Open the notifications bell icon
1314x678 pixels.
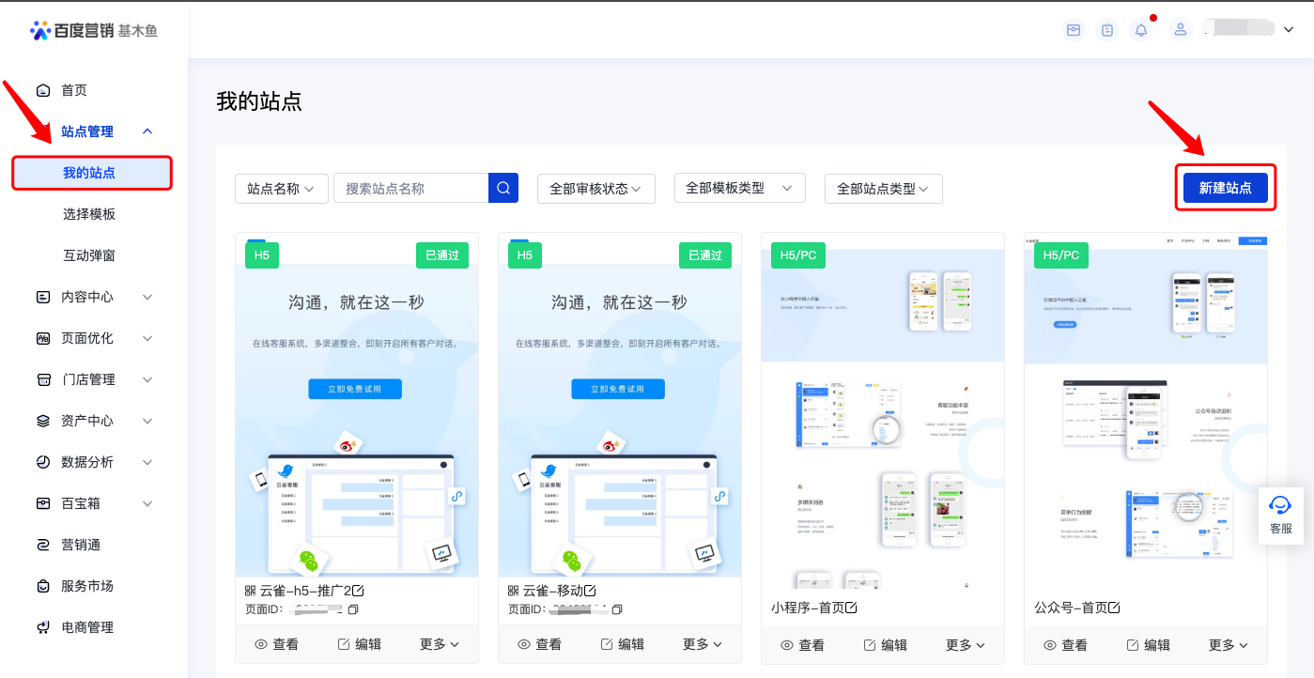[1140, 29]
